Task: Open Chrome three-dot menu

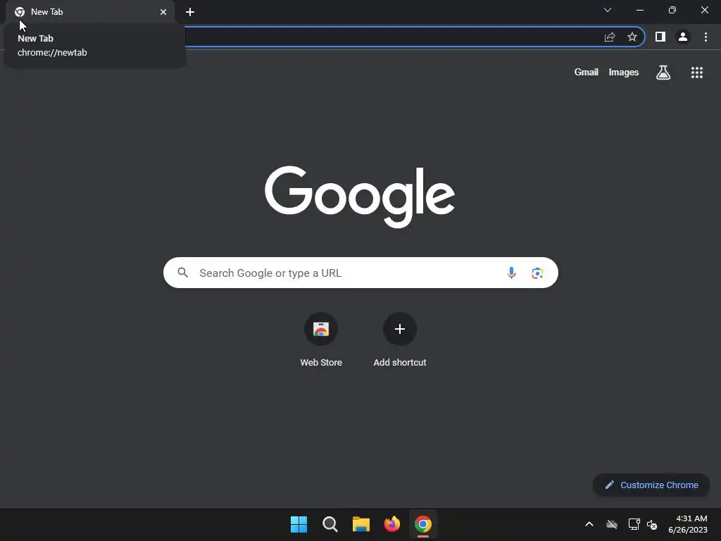Action: 706,37
